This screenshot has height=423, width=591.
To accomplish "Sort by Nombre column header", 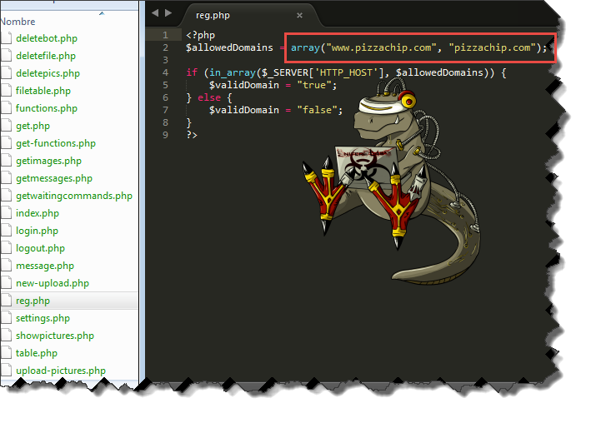I will pyautogui.click(x=18, y=22).
